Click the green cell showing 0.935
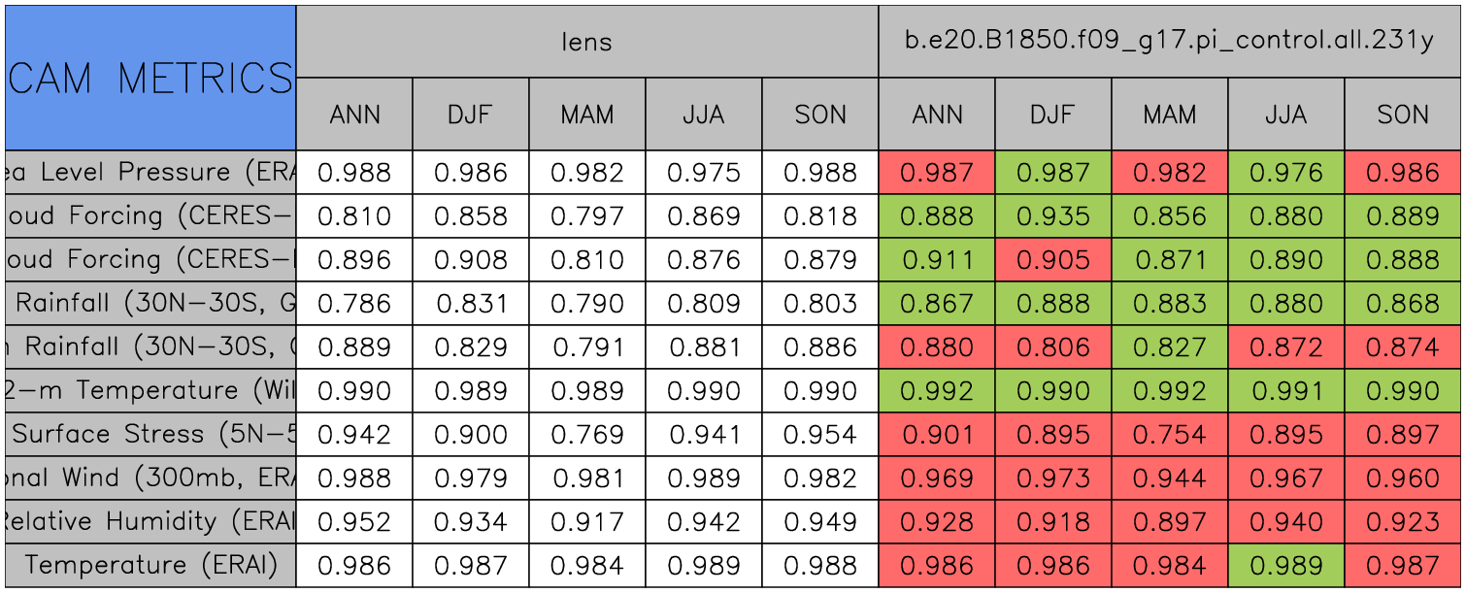 1052,216
